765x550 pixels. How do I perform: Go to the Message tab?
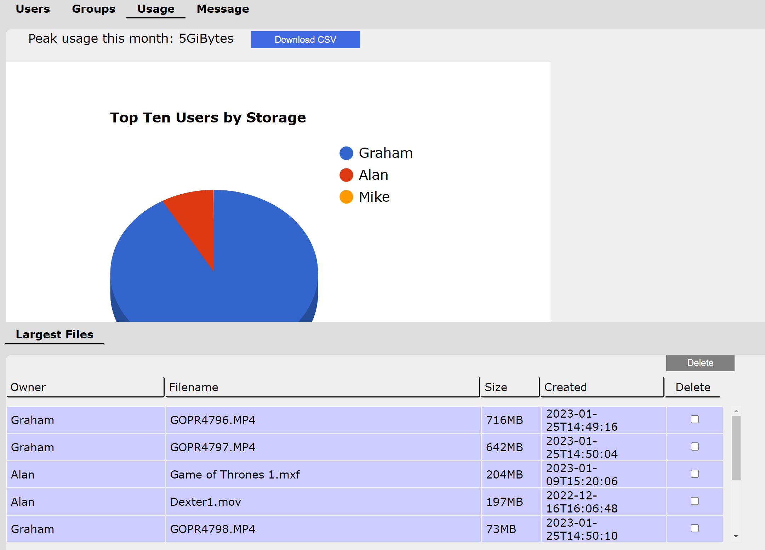[x=223, y=9]
